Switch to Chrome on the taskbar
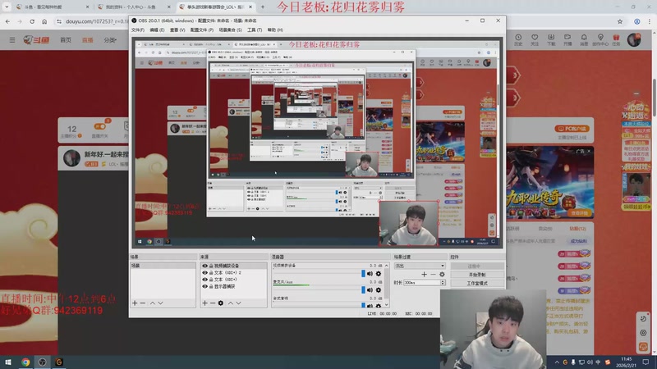 pyautogui.click(x=25, y=362)
